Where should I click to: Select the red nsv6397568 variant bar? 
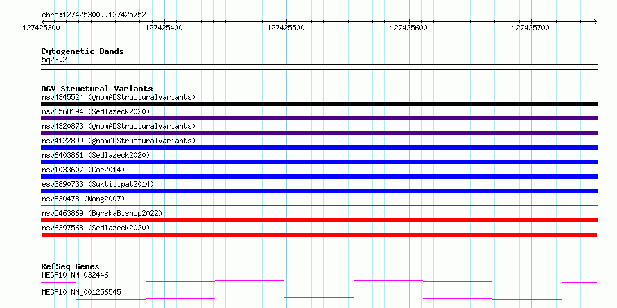click(319, 235)
